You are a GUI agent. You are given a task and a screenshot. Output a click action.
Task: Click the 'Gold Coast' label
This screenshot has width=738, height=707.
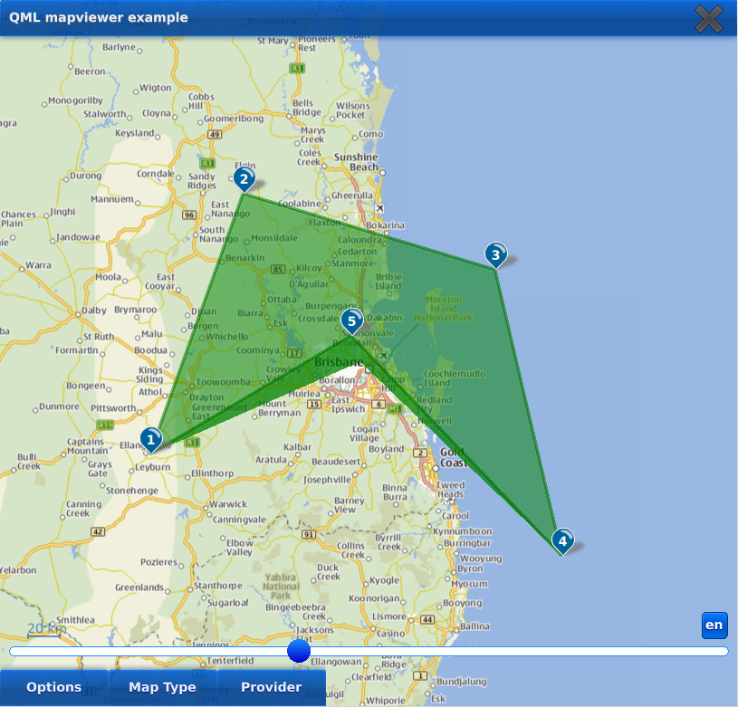tap(454, 457)
